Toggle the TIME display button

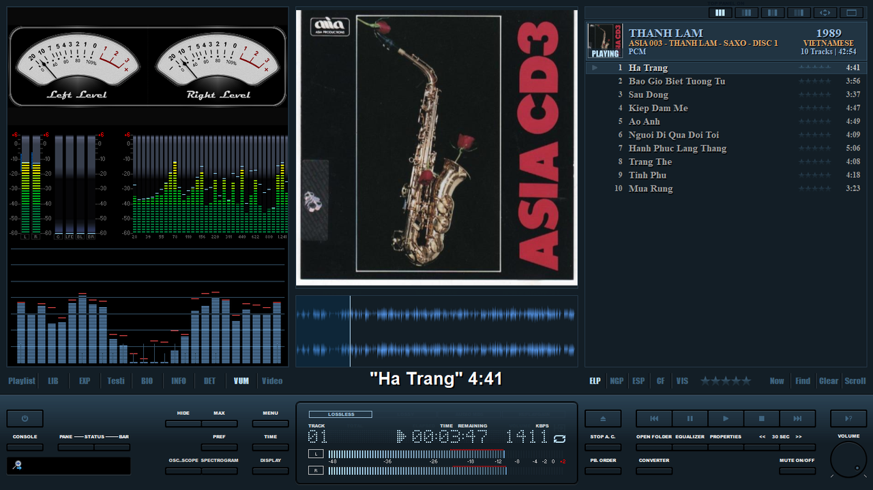coord(270,447)
